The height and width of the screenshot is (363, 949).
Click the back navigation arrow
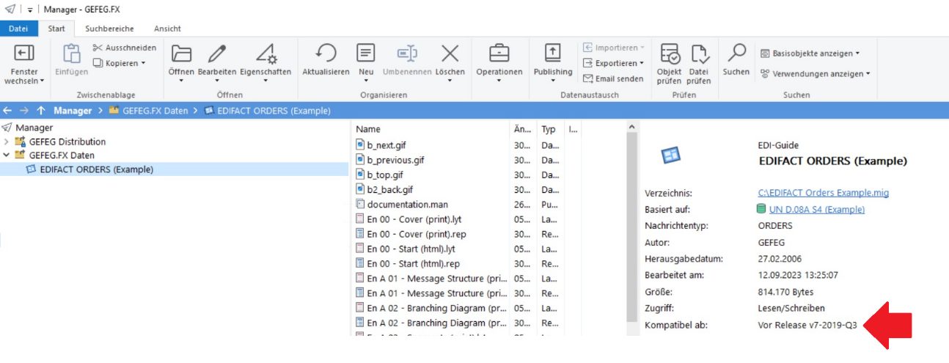click(x=7, y=111)
